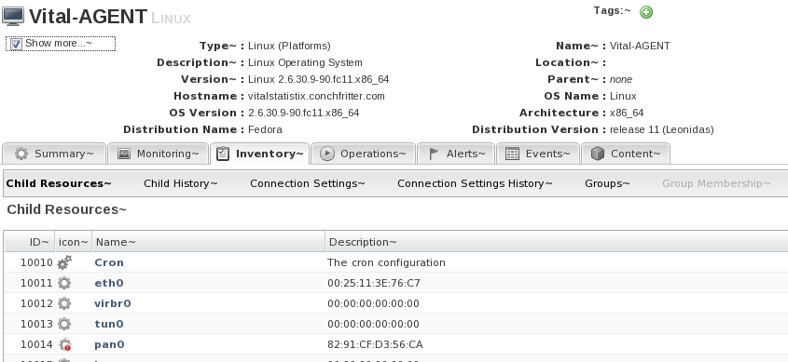Click description 'The cron configuration'
Screen dimensions: 788x362
click(386, 262)
